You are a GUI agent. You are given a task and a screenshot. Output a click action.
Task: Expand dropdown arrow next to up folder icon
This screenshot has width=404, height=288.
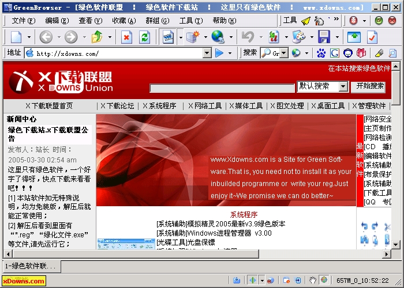[110, 37]
